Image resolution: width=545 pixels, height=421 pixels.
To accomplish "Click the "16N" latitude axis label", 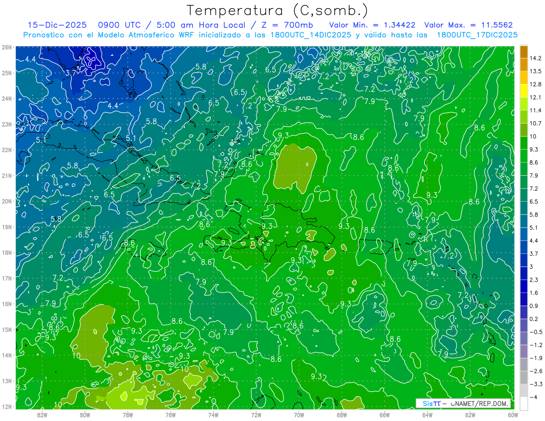I will tap(7, 304).
